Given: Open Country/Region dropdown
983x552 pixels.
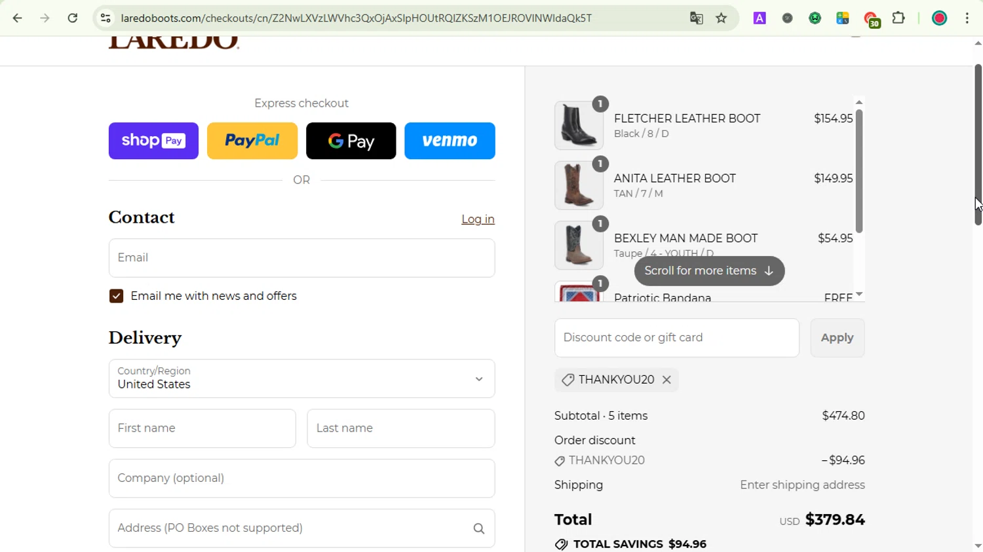Looking at the screenshot, I should 301,378.
